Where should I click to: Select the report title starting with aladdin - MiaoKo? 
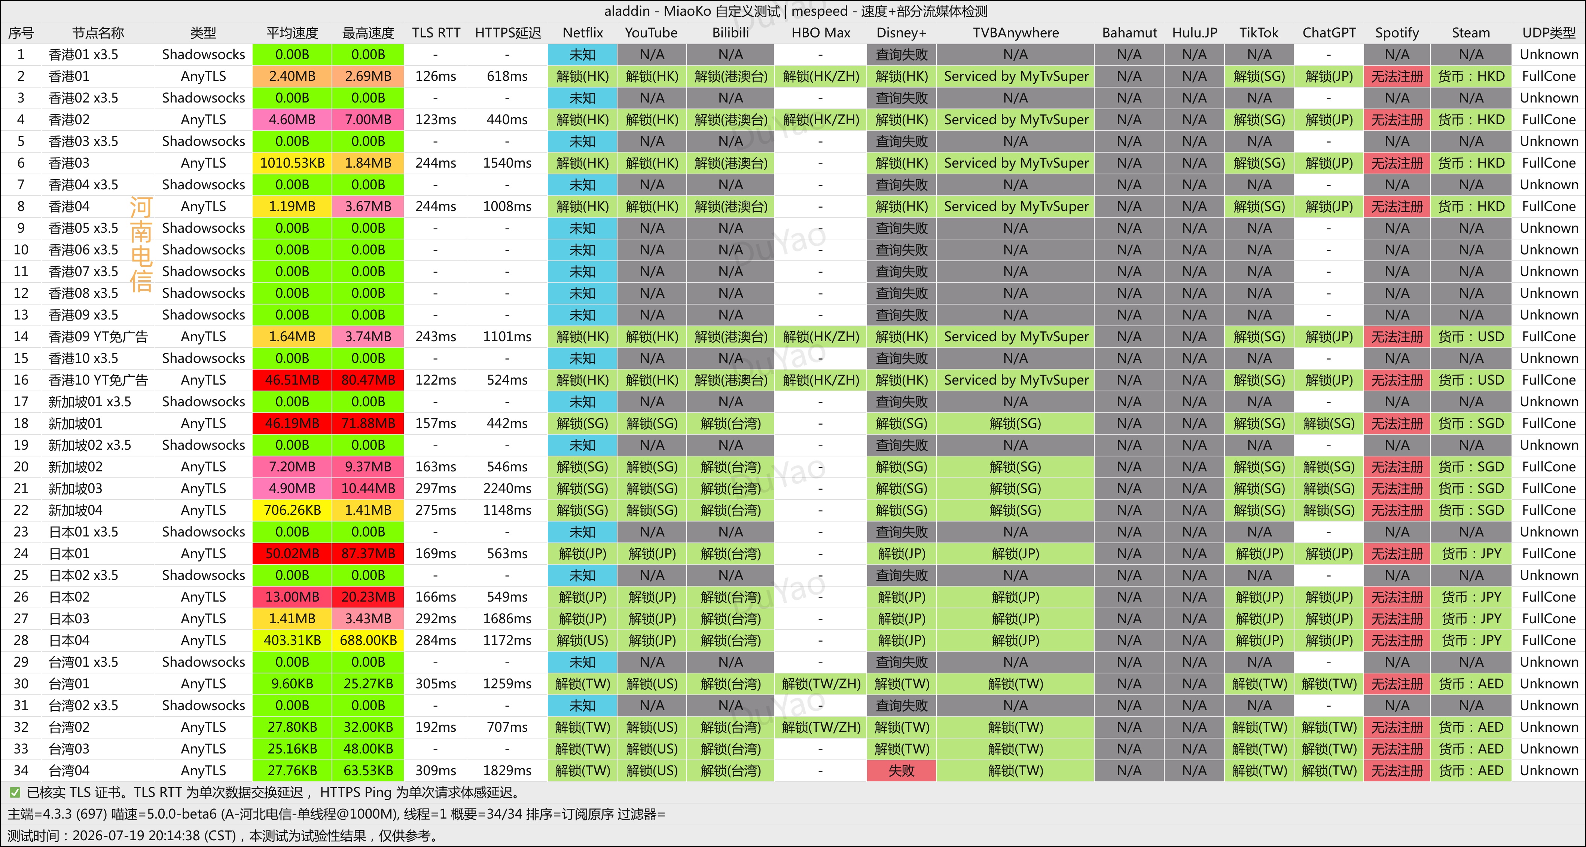796,12
